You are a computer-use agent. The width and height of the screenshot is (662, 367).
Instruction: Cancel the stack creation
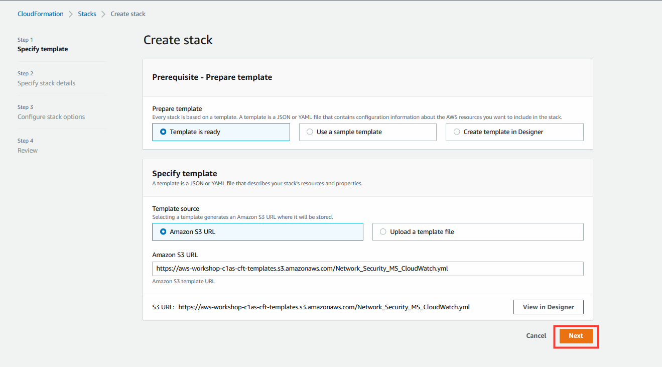(x=536, y=336)
